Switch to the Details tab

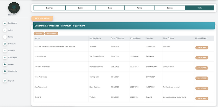pyautogui.click(x=80, y=8)
